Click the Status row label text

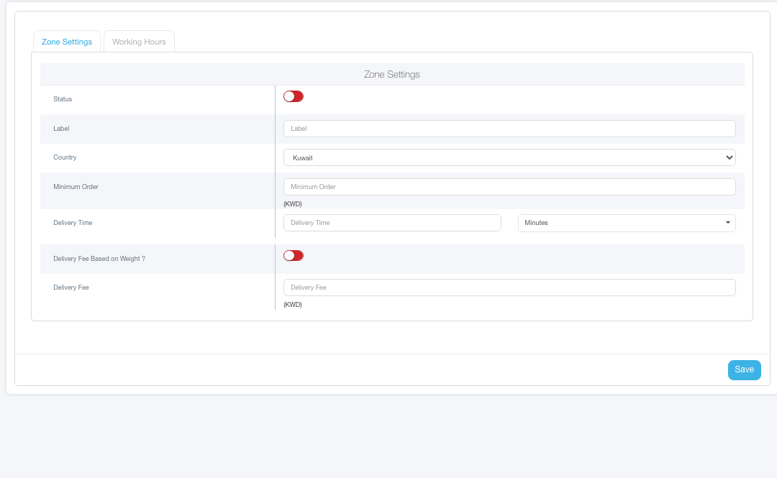(63, 99)
